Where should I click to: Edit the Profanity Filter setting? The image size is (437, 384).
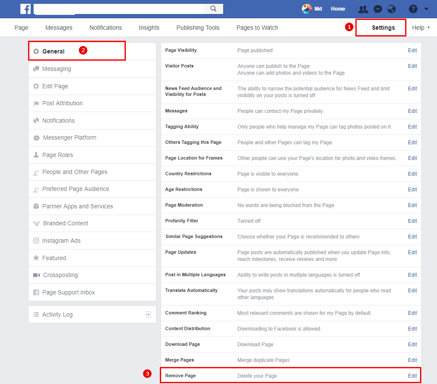[412, 221]
